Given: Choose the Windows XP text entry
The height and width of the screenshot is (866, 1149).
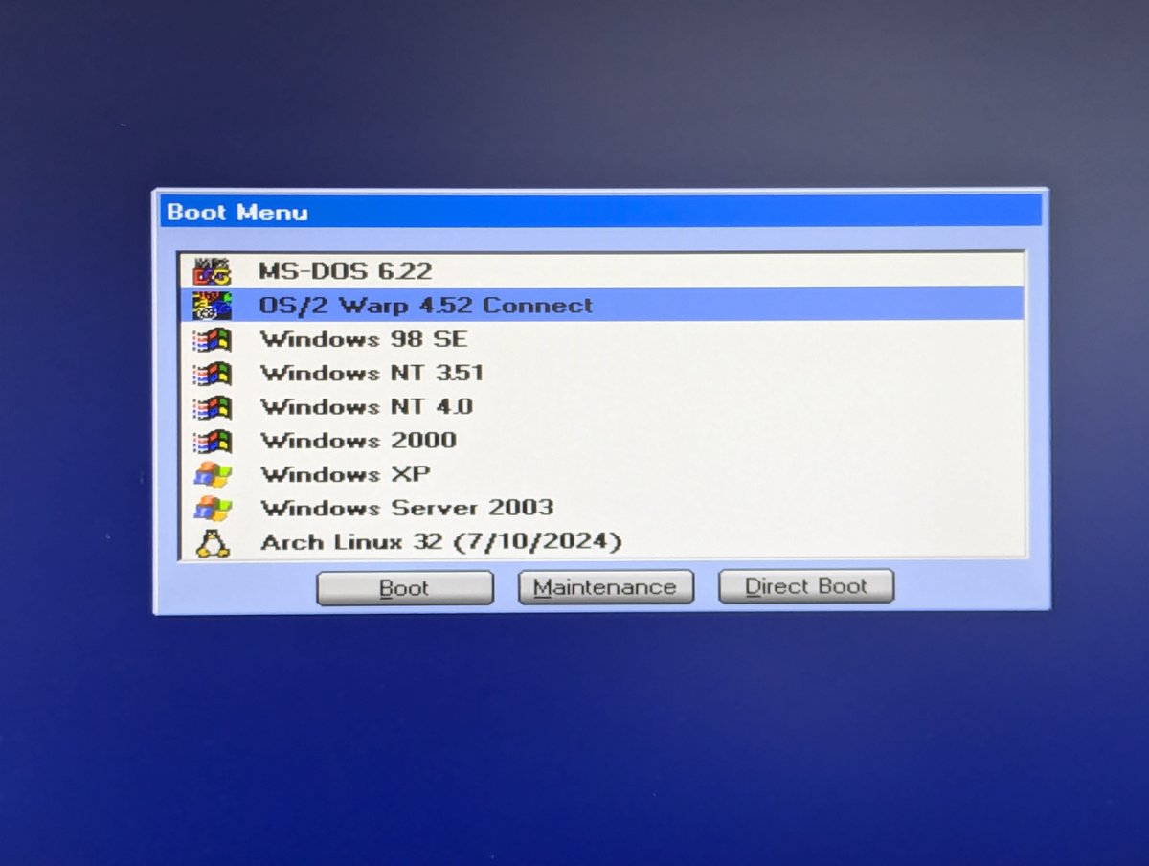Looking at the screenshot, I should pyautogui.click(x=346, y=474).
